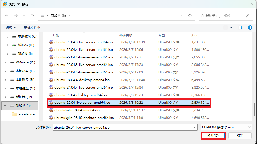
Task: Select ubuntukylin-25.10-desktop-amd64.iso icon
Action: coord(51,118)
